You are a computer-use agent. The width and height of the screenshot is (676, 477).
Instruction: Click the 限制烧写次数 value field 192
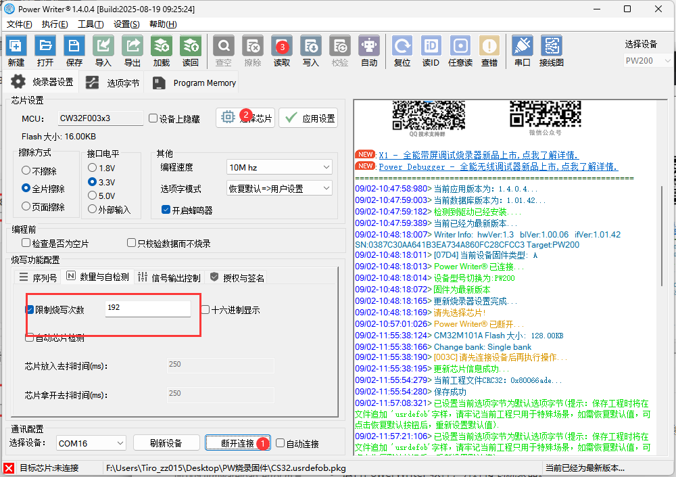tap(148, 309)
